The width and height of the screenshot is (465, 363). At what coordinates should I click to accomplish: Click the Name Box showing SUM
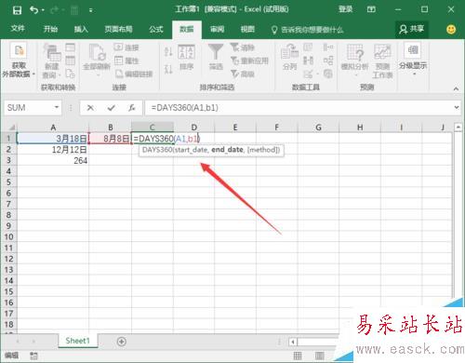point(29,108)
